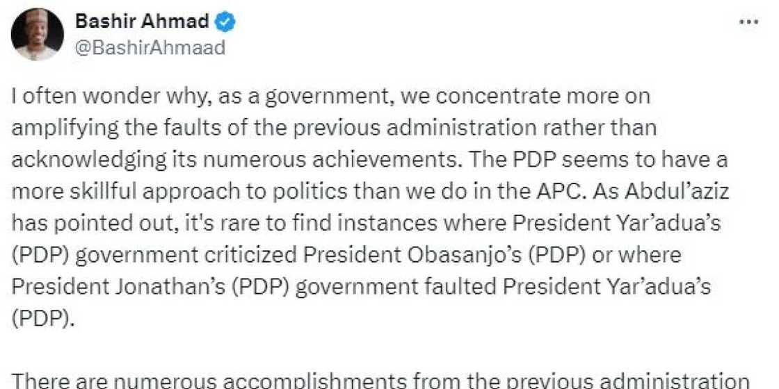Click the blue verified badge
Image resolution: width=779 pixels, height=389 pixels.
(225, 22)
